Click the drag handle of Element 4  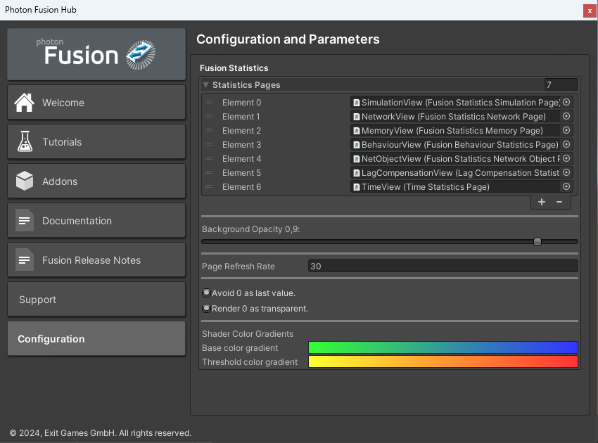tap(209, 159)
